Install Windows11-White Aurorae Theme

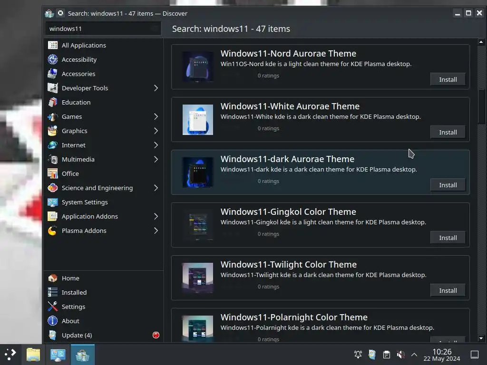coord(448,132)
